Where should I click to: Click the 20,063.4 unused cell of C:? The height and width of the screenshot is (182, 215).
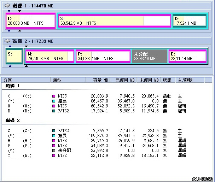click(x=150, y=96)
